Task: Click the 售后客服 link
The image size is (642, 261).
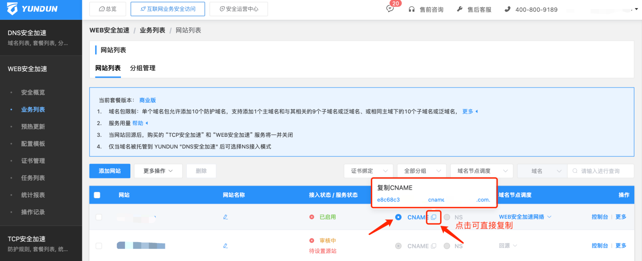Action: tap(480, 9)
